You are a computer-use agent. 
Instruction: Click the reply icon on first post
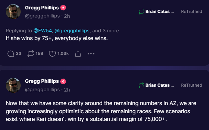click(10, 54)
